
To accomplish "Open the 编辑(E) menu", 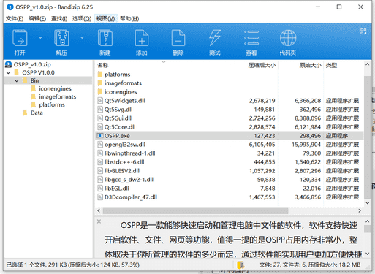I will 37,18.
